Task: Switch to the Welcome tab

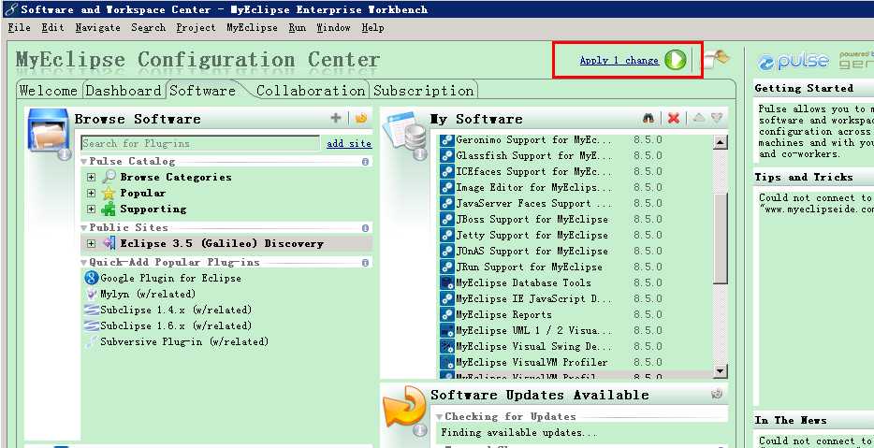Action: click(49, 91)
